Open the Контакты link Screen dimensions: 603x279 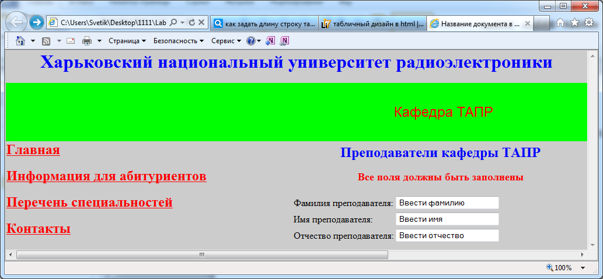pyautogui.click(x=39, y=228)
